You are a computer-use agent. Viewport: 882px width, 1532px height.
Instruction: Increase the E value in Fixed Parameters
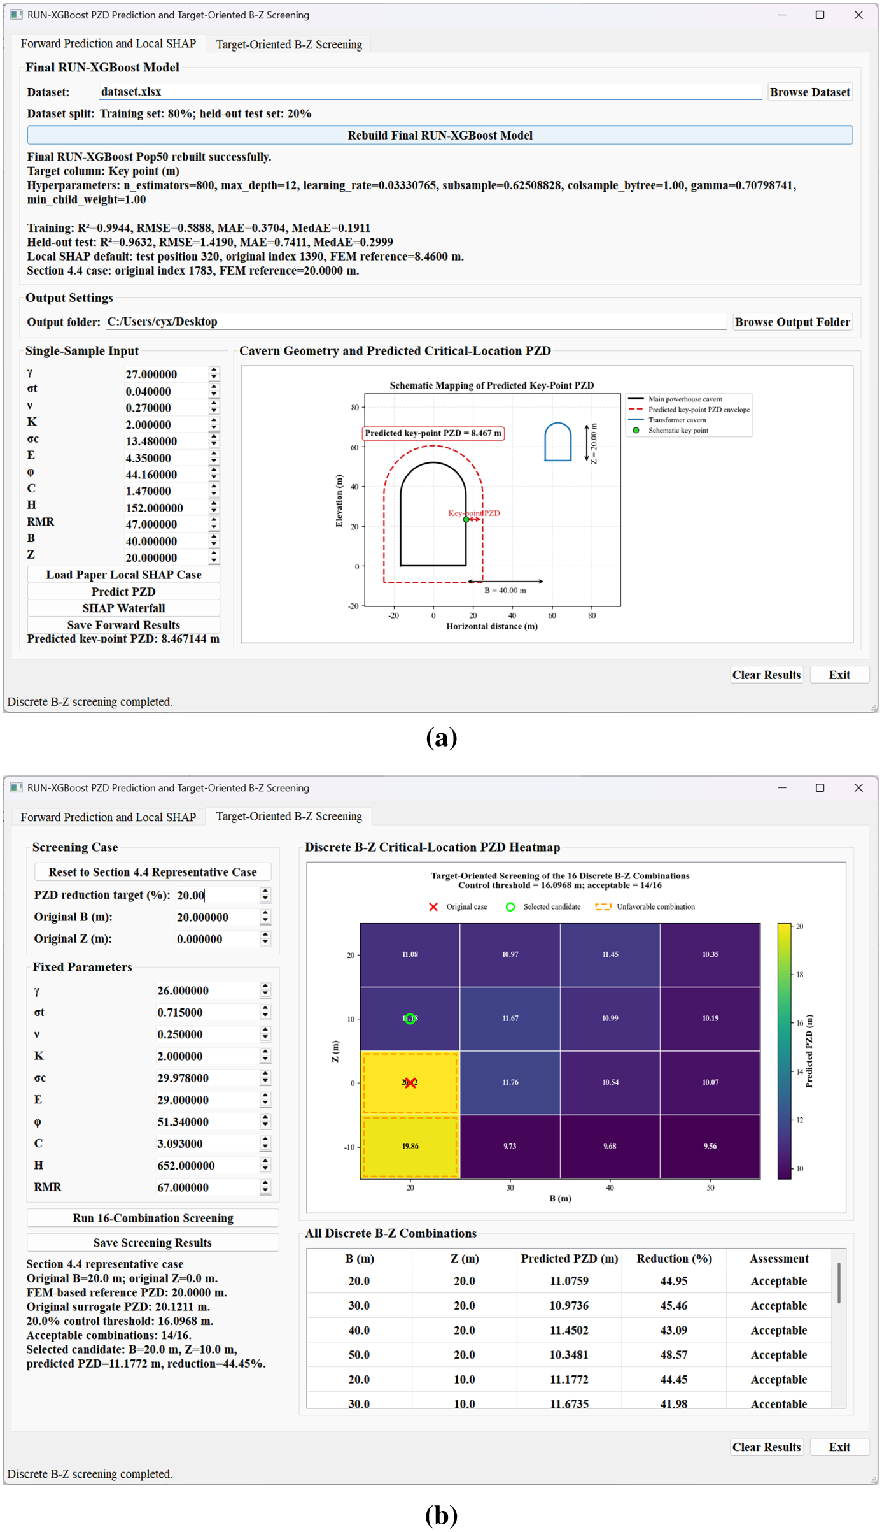click(x=265, y=1095)
